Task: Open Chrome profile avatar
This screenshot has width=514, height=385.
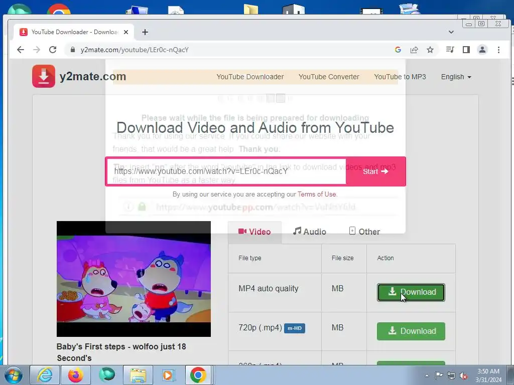Action: click(482, 50)
